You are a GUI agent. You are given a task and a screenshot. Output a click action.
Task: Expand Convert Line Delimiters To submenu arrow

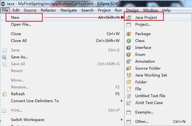[x=121, y=101]
